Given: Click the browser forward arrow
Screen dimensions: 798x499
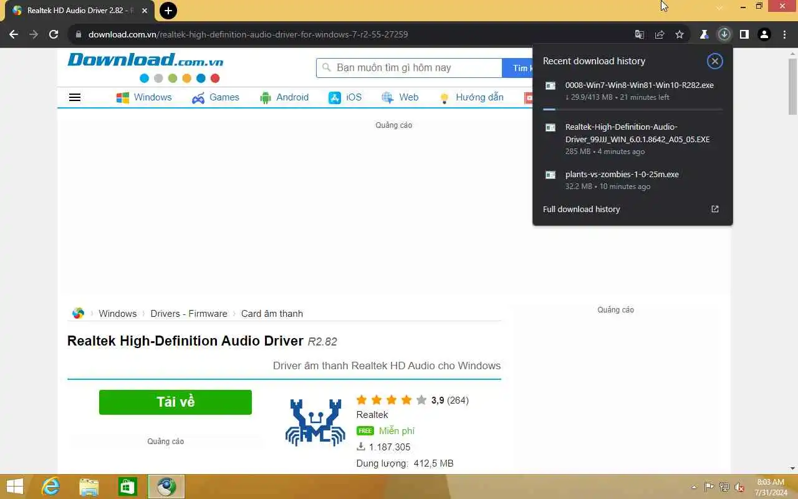Looking at the screenshot, I should (x=34, y=34).
